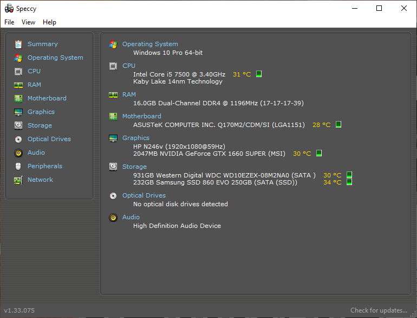Click the Motherboard icon in main panel

click(x=113, y=116)
